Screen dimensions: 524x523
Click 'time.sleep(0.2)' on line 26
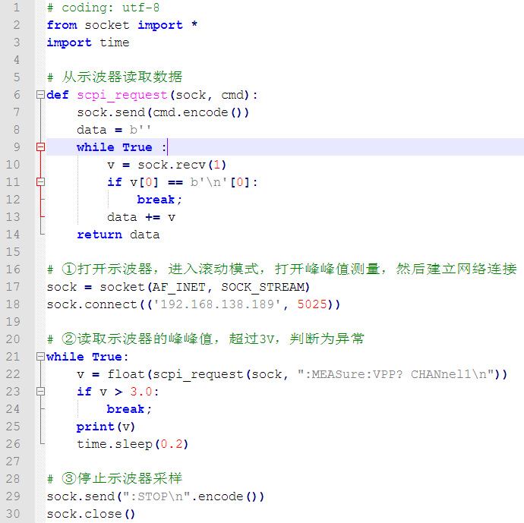(x=133, y=444)
